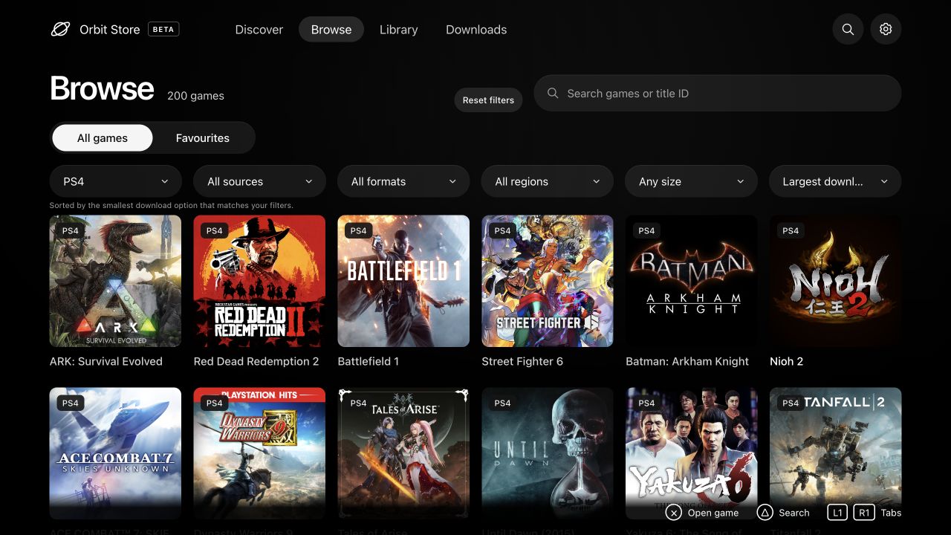This screenshot has width=951, height=535.
Task: Click the cross Open game hint icon
Action: [x=673, y=513]
